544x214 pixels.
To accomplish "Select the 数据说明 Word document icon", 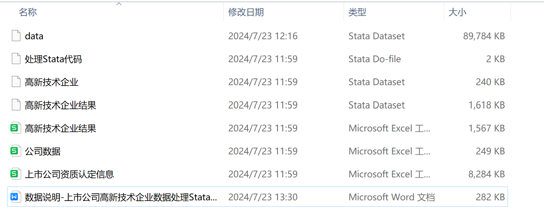I will pos(15,197).
